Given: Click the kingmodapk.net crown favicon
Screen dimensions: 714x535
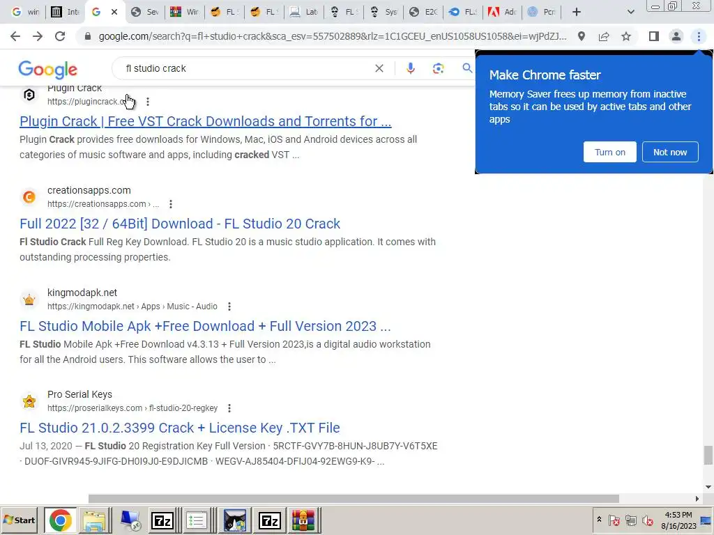Looking at the screenshot, I should (x=29, y=300).
